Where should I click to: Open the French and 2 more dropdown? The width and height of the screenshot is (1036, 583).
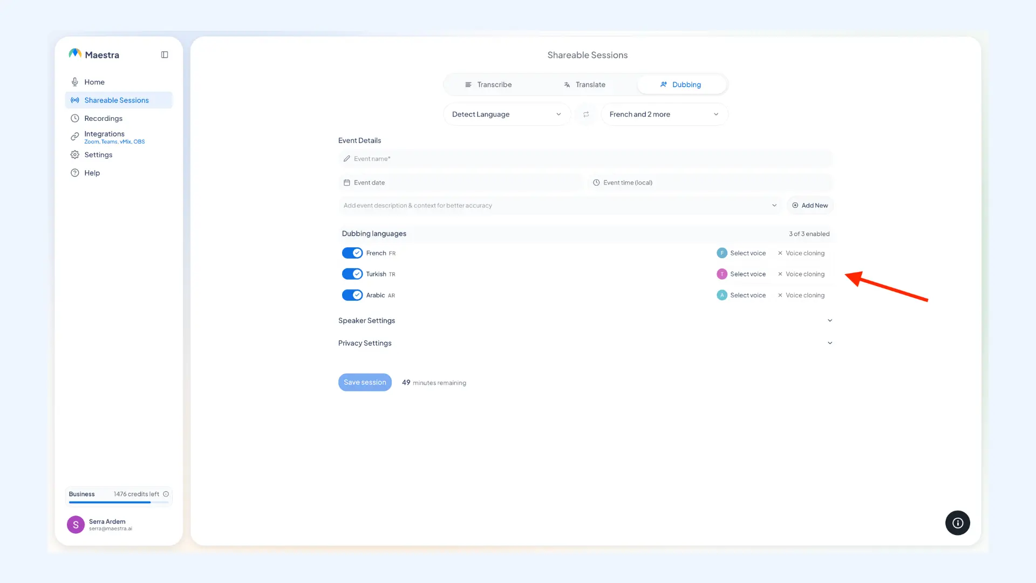[x=664, y=114]
